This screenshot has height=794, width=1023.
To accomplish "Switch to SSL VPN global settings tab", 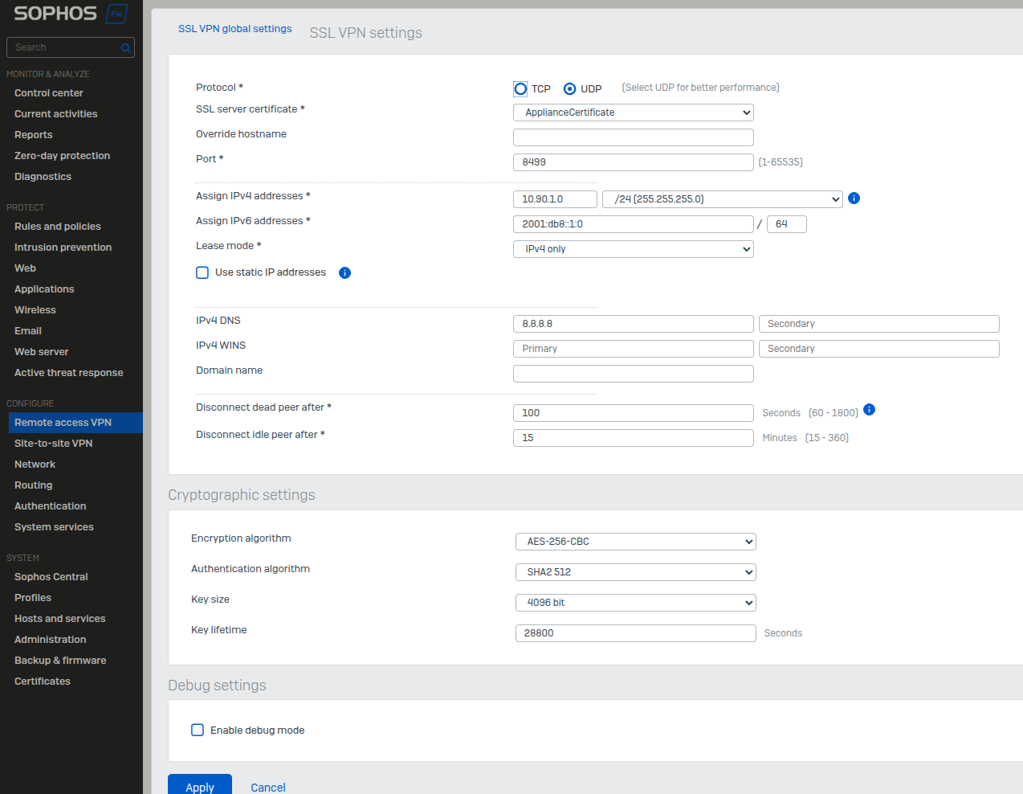I will pos(234,29).
